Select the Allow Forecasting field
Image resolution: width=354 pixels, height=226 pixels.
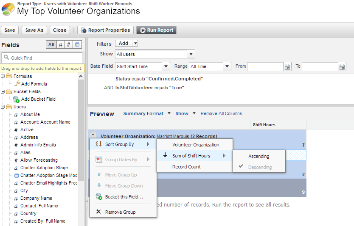click(39, 160)
